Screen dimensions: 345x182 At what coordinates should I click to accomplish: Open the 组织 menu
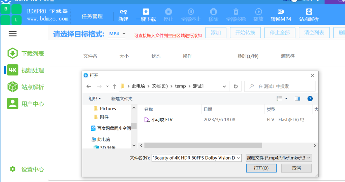click(95, 99)
